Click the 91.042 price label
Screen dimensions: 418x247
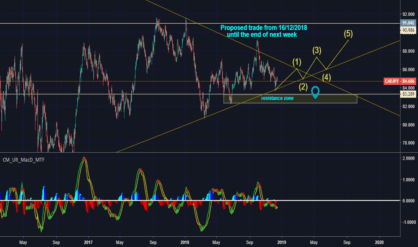point(408,23)
